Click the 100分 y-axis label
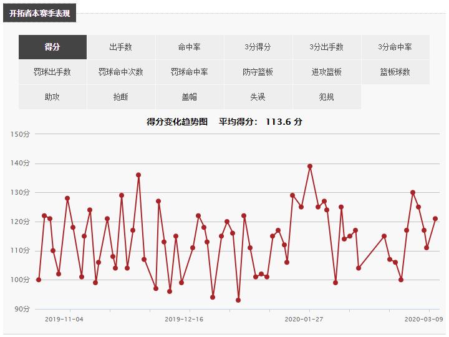Screen dimensions: 449x337 (x=20, y=280)
